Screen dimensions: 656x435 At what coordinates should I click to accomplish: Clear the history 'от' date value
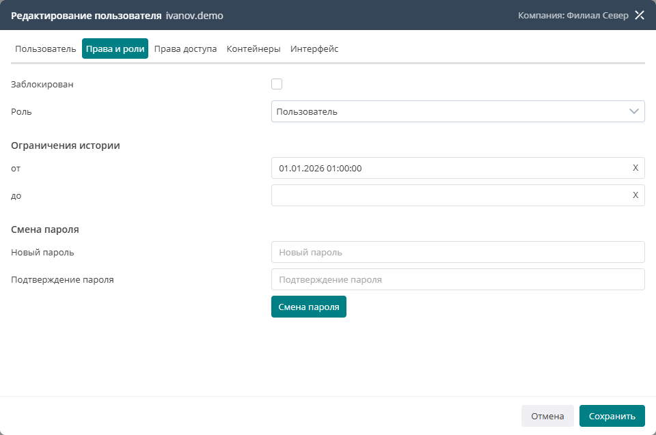[635, 168]
